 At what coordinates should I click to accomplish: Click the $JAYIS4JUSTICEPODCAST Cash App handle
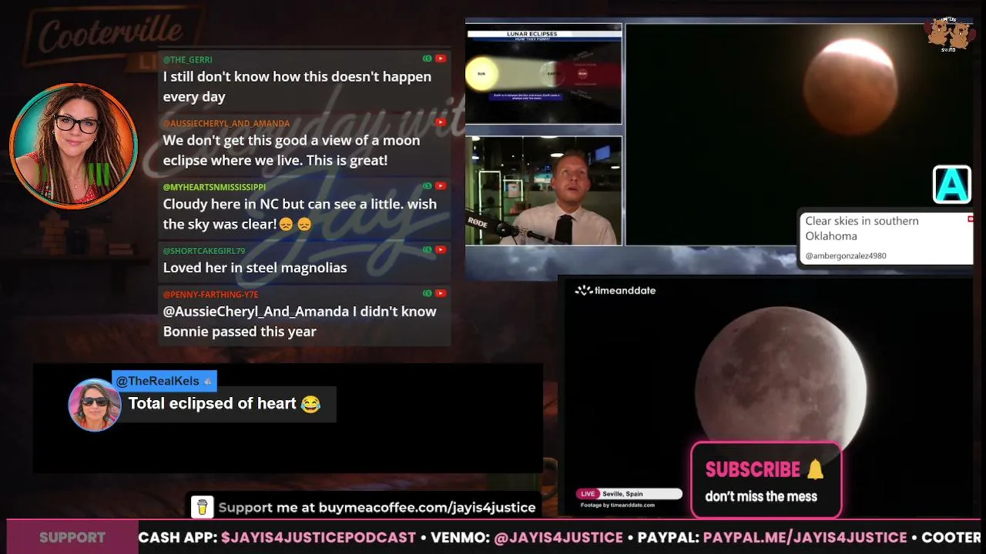pos(318,537)
